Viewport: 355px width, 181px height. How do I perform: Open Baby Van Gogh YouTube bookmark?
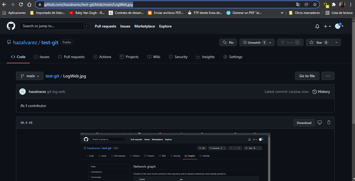pyautogui.click(x=87, y=13)
